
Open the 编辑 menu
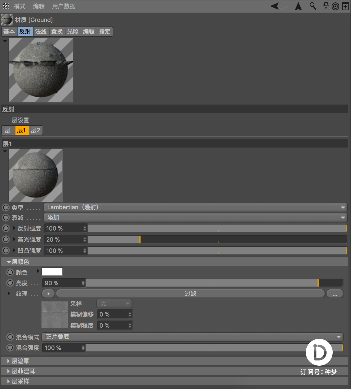39,6
